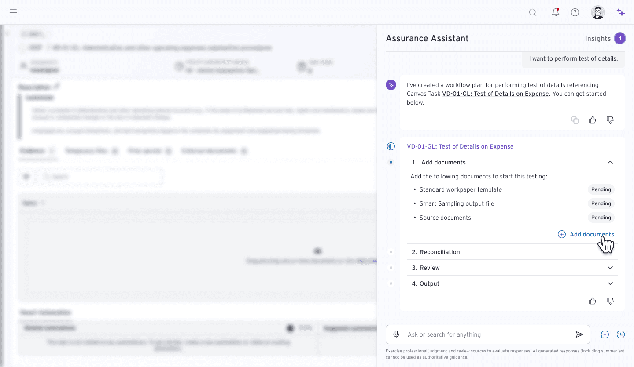Toggle the Assurance Assistant sparkle icon
The width and height of the screenshot is (634, 367).
(x=621, y=12)
